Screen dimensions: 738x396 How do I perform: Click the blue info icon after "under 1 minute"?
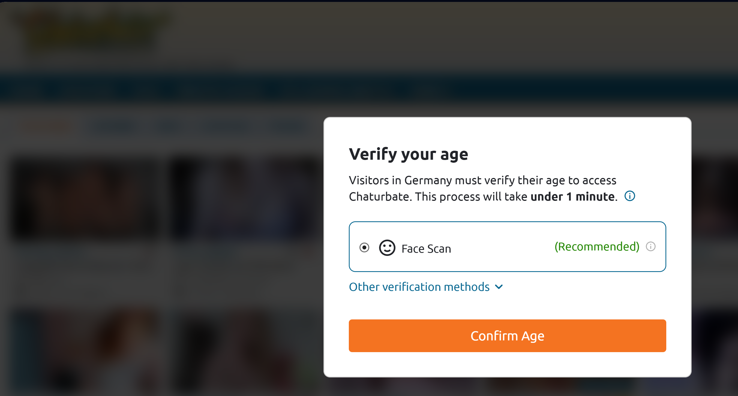(629, 196)
